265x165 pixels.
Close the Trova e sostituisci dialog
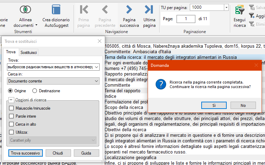point(100,41)
